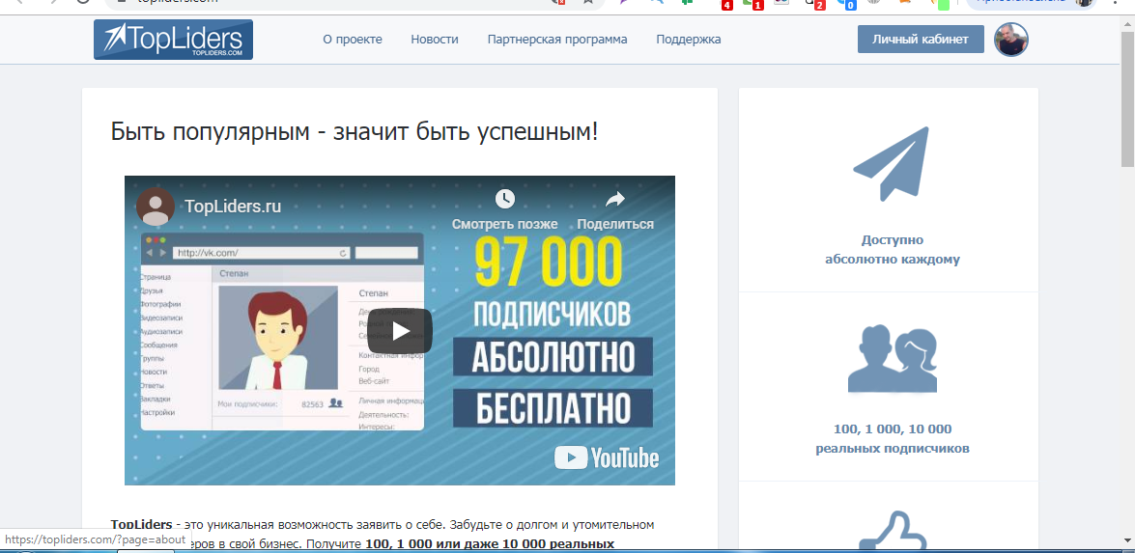Click the Смотреть позже clock icon
This screenshot has width=1135, height=553.
click(504, 199)
